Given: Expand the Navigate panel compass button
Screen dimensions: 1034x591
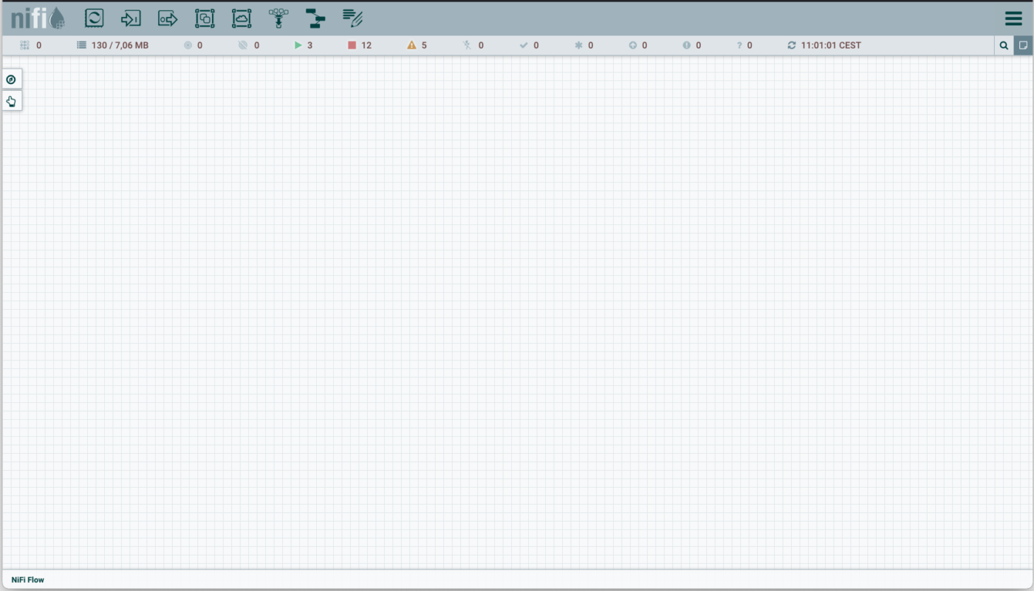Looking at the screenshot, I should [11, 80].
